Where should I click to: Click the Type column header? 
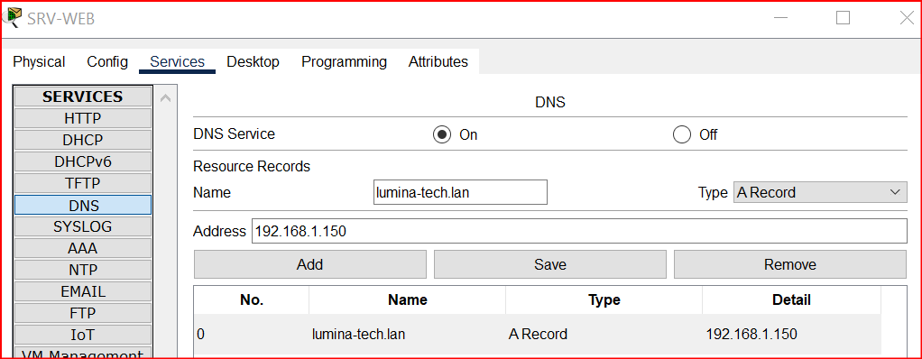coord(604,300)
